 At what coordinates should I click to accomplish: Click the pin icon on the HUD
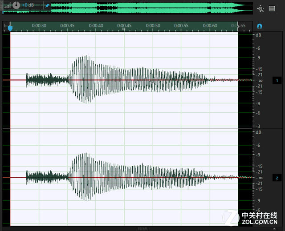pyautogui.click(x=47, y=6)
